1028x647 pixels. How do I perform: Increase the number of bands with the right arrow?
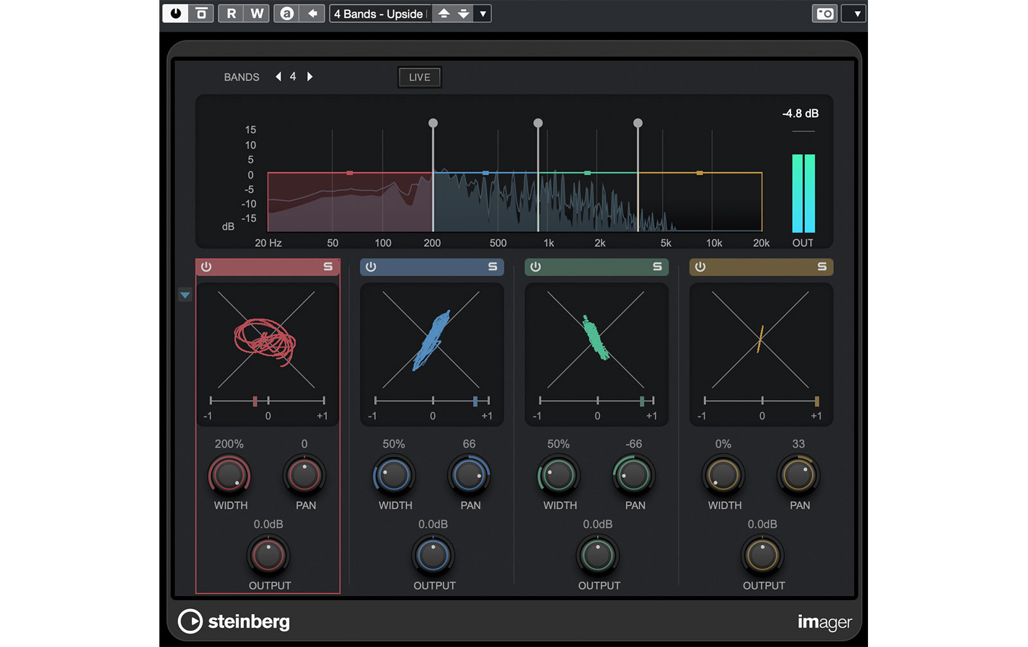[310, 76]
